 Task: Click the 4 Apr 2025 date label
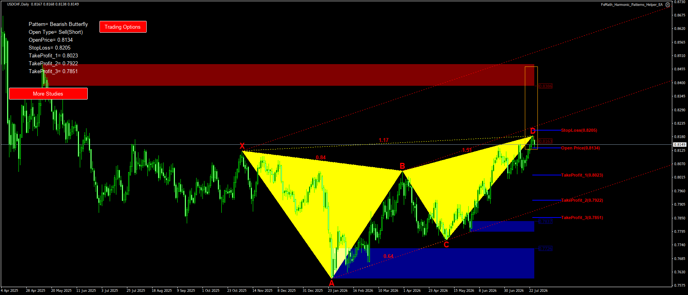(9, 291)
